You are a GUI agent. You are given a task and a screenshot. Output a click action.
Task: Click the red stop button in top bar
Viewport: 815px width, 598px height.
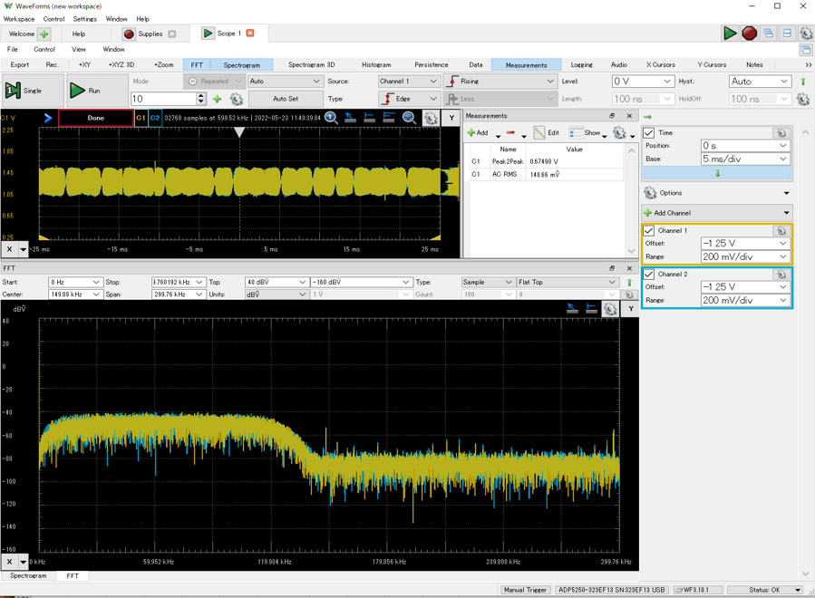[x=749, y=34]
